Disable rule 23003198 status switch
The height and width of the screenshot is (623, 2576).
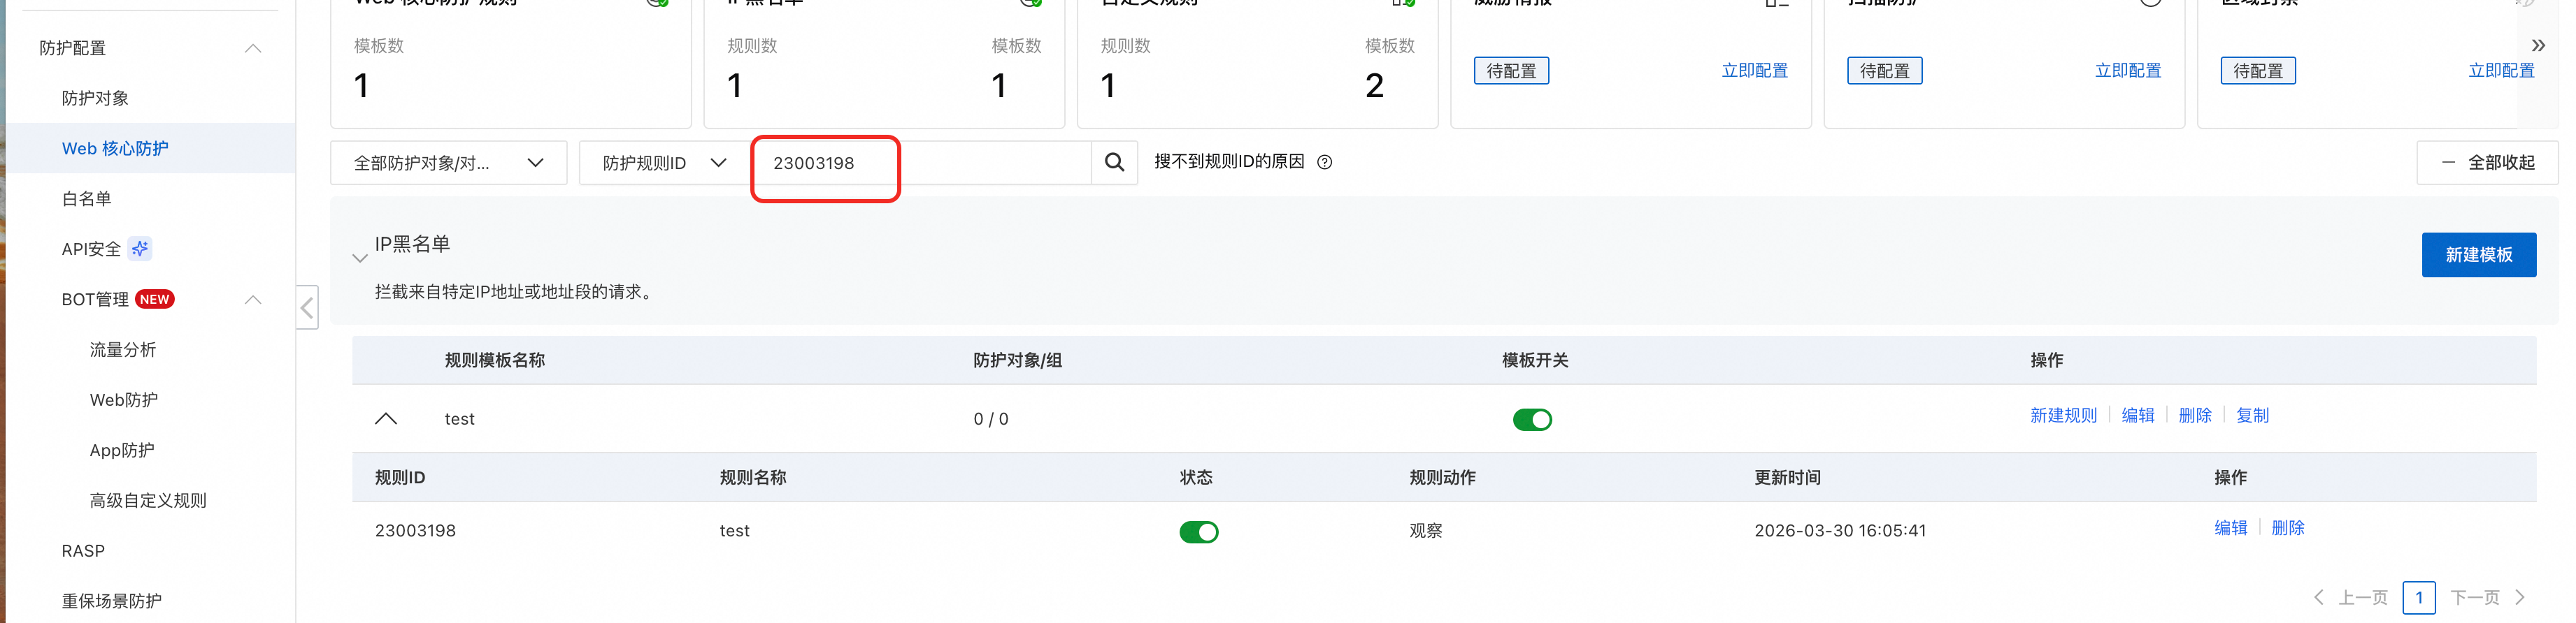pos(1199,531)
